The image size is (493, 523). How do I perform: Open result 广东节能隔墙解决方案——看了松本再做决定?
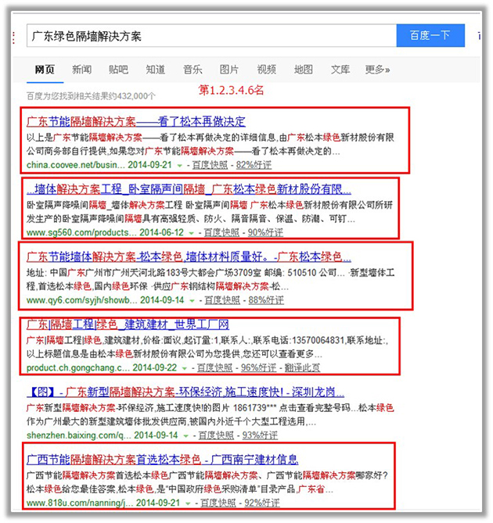tap(136, 121)
